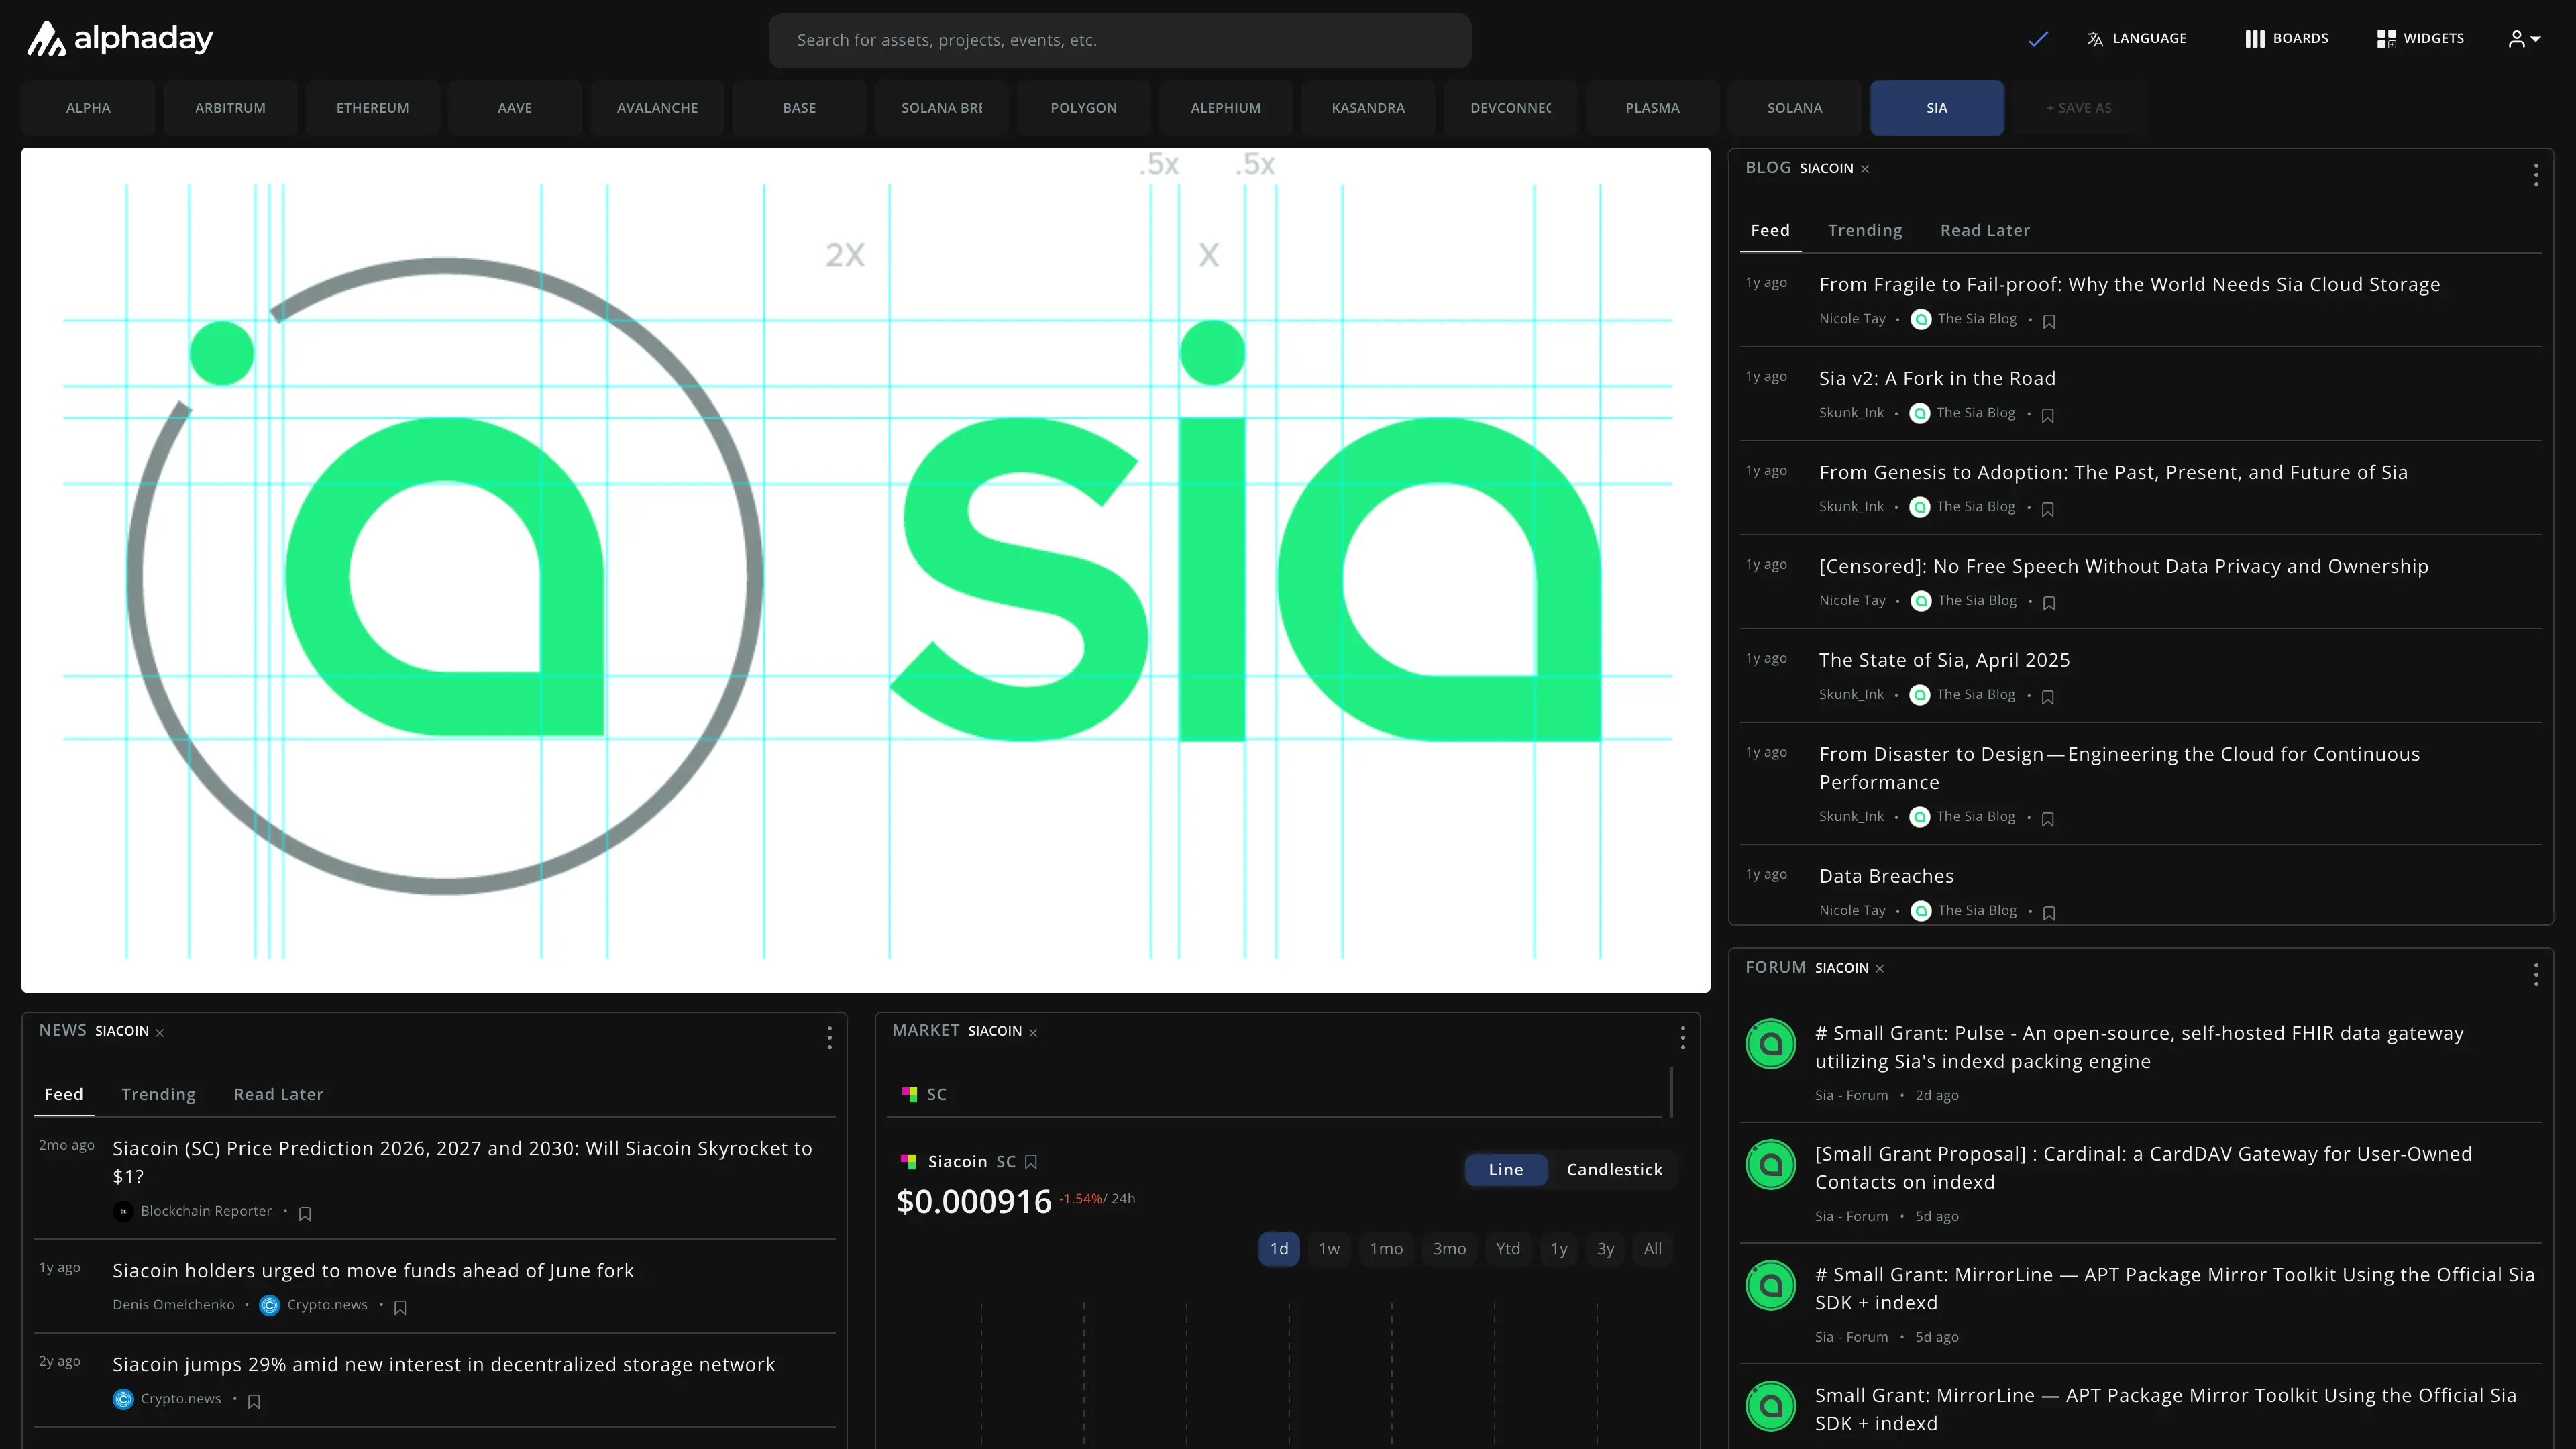Viewport: 2576px width, 1449px height.
Task: Switch to Blog Read Later tab
Action: 1985,231
